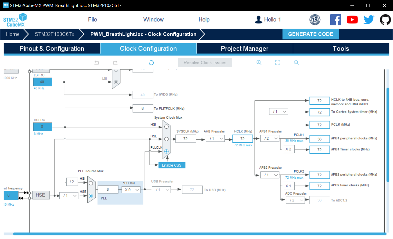The image size is (393, 239).
Task: Select HSI in PLL Source Mux
Action: pyautogui.click(x=91, y=183)
